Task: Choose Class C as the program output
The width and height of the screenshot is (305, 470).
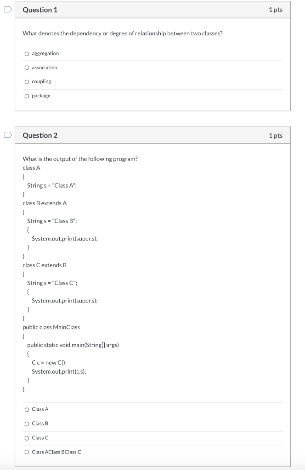Action: (x=27, y=437)
